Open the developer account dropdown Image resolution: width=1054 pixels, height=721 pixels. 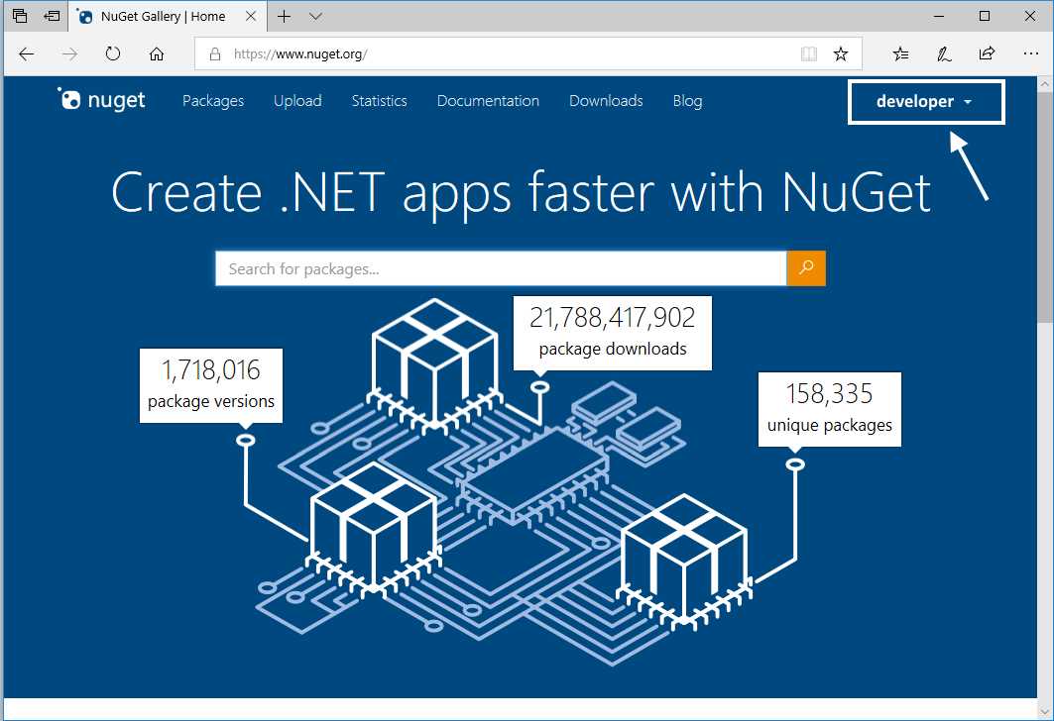click(925, 101)
